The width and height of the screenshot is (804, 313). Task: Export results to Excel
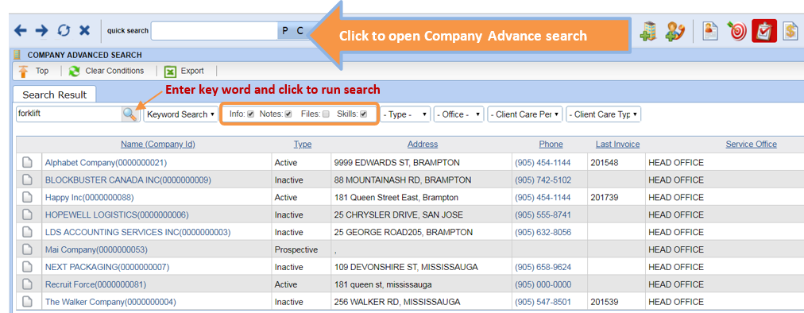pos(184,71)
